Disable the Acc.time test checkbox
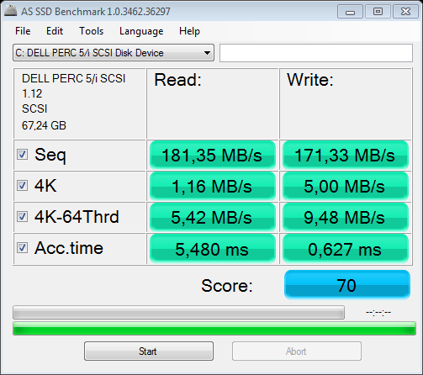423x375 pixels. [22, 248]
